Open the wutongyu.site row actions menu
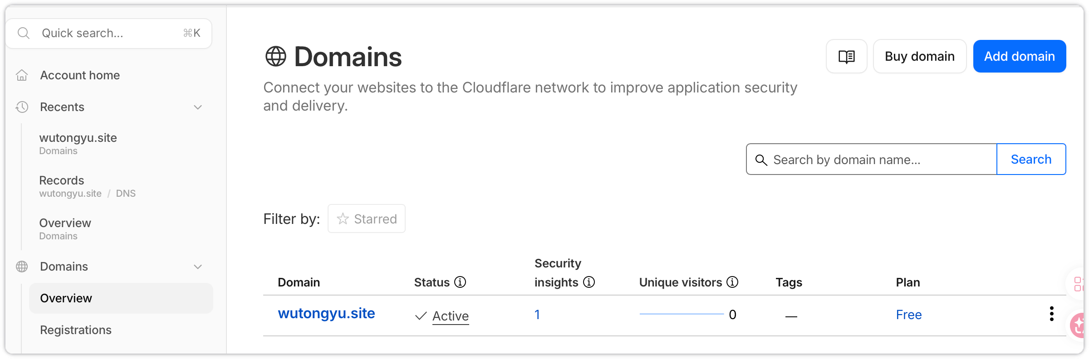Image resolution: width=1089 pixels, height=359 pixels. tap(1051, 314)
